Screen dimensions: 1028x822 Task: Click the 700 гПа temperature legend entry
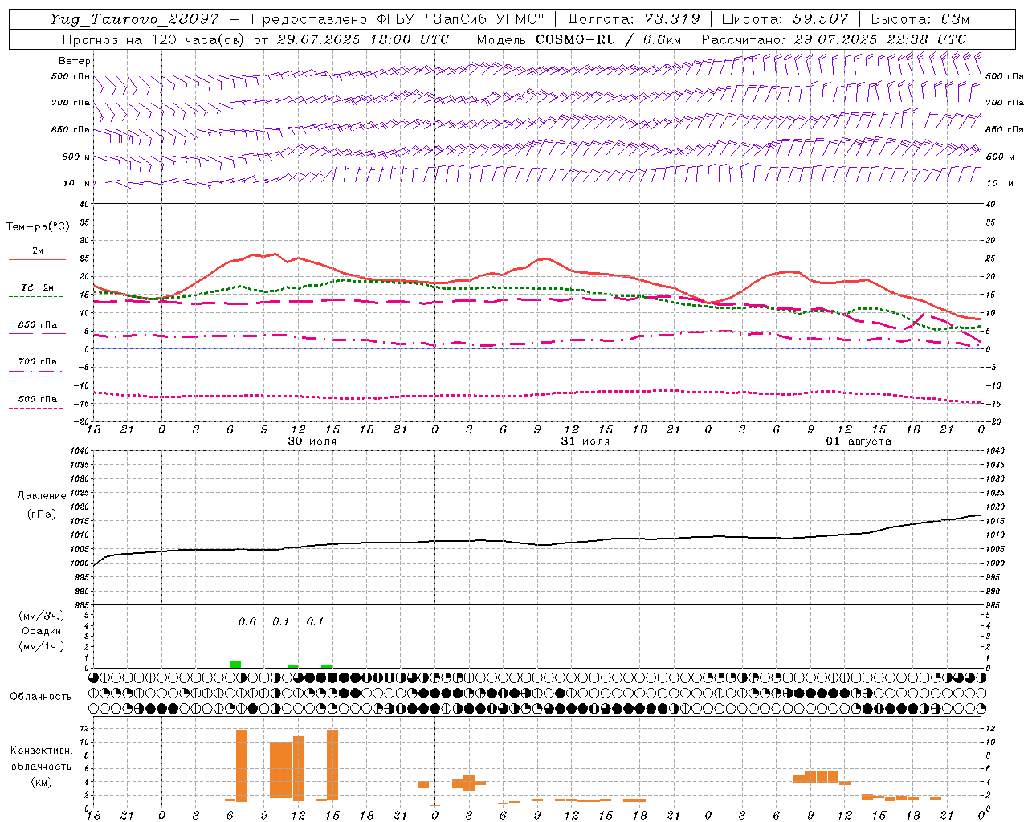38,362
